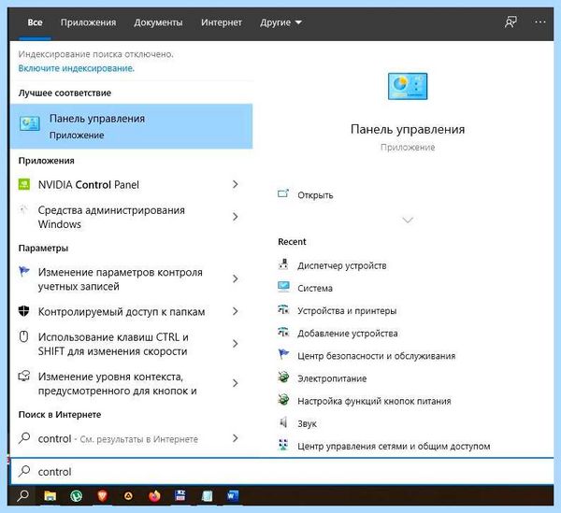Open Настройка функций кнопок питания
Image resolution: width=561 pixels, height=513 pixels.
coord(374,401)
